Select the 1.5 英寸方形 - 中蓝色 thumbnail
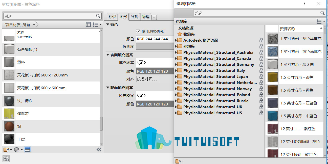The image size is (328, 164). tap(272, 116)
